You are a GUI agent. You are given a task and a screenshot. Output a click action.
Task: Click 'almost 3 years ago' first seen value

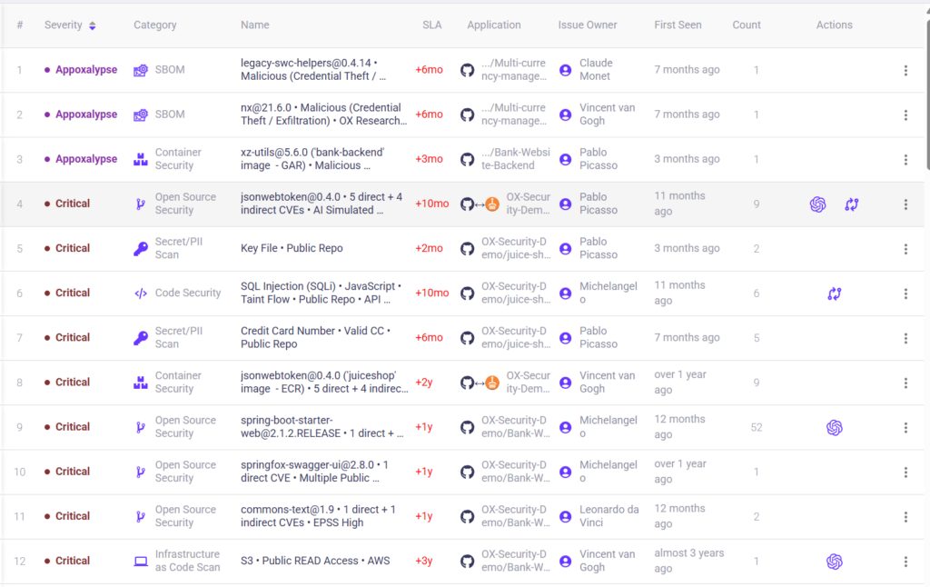[689, 561]
